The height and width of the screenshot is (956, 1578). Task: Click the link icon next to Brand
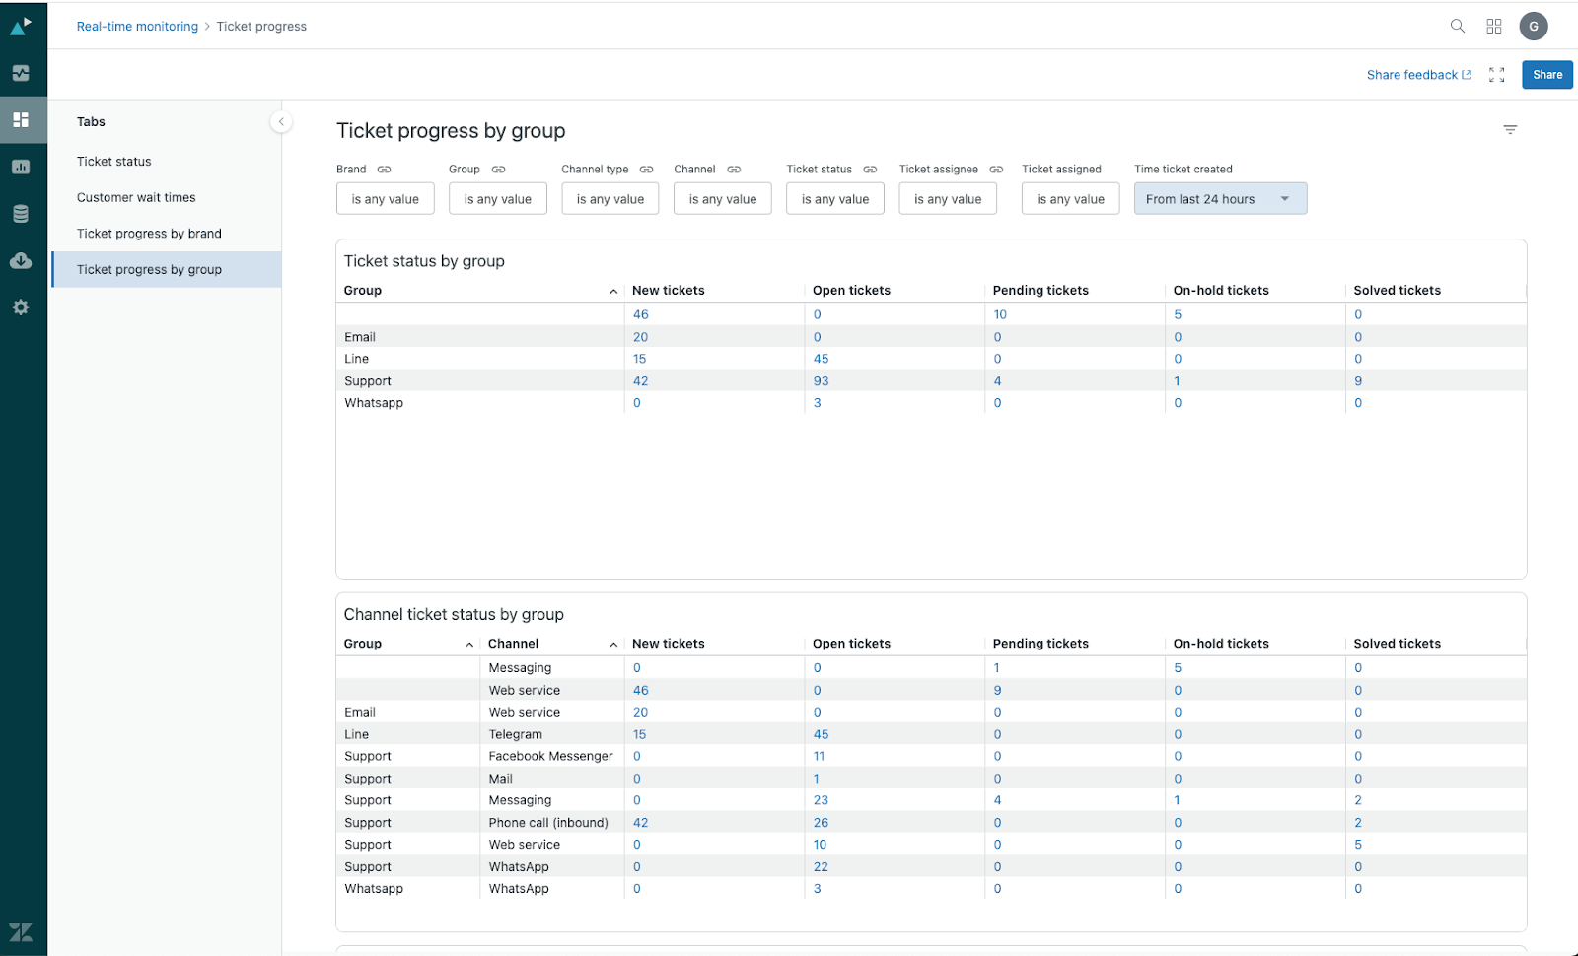(385, 170)
